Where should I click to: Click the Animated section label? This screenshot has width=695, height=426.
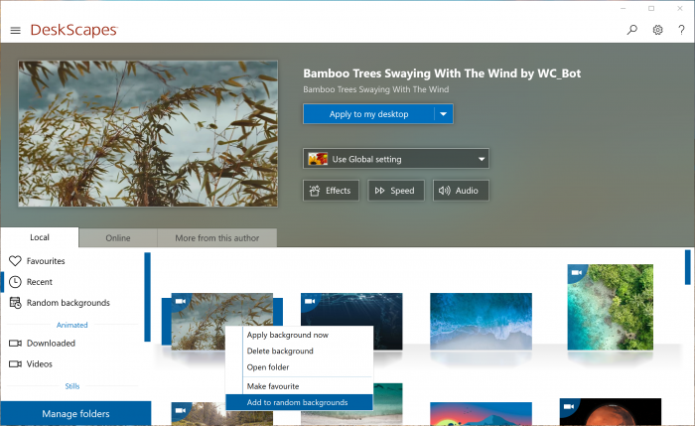71,325
